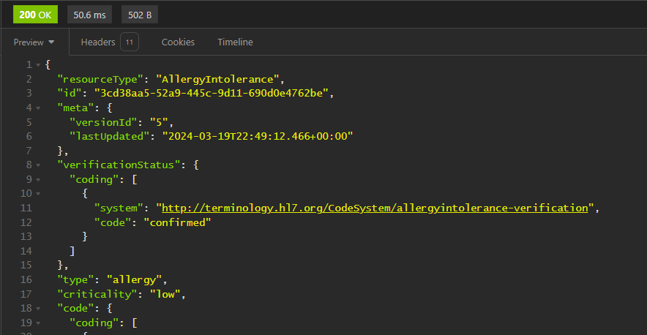The image size is (647, 335).
Task: Click the "versionId" key
Action: [x=104, y=122]
